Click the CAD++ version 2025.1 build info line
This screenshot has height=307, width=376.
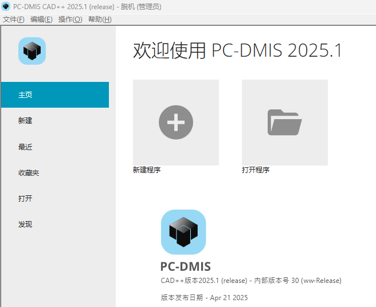(251, 281)
